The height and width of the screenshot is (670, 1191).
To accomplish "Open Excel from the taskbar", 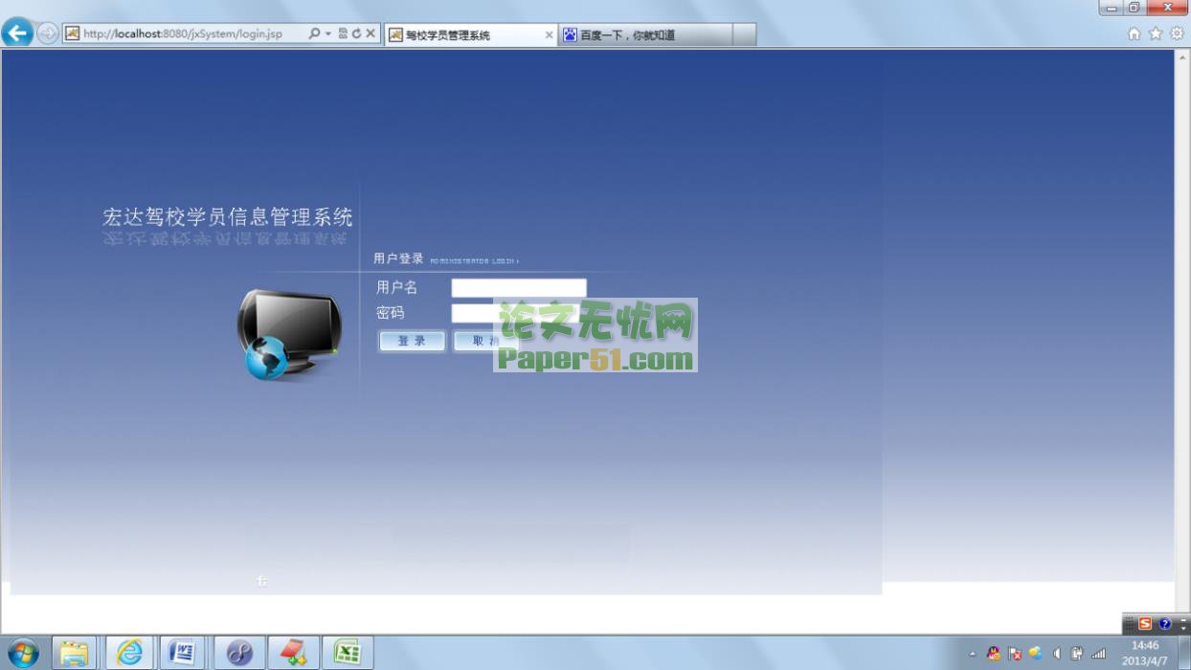I will click(x=347, y=653).
